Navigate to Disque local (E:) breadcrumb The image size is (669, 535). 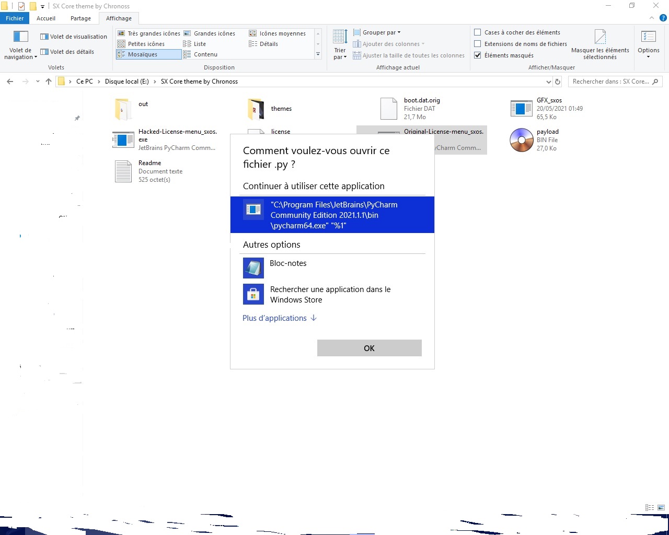[x=127, y=82]
